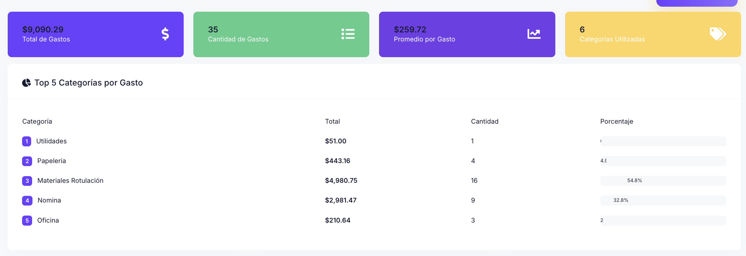Click the Categoría column header

pyautogui.click(x=37, y=122)
